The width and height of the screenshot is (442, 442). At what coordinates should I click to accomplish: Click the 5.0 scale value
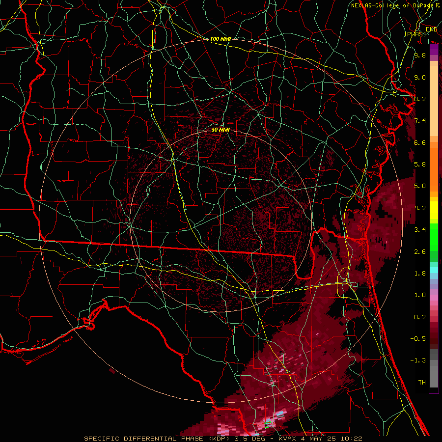420,186
